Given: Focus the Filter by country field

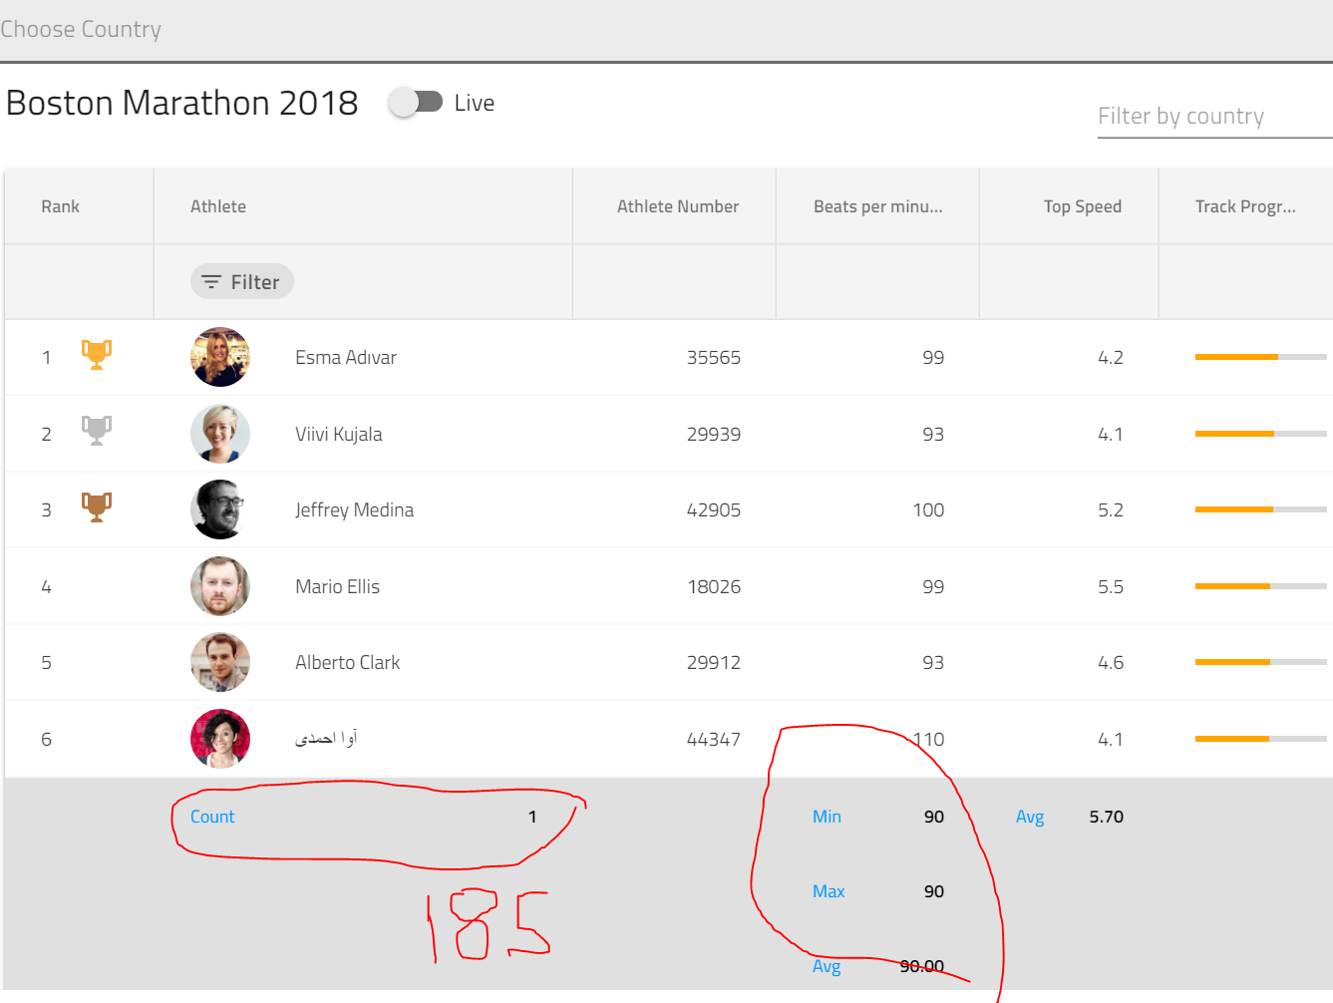Looking at the screenshot, I should 1214,117.
